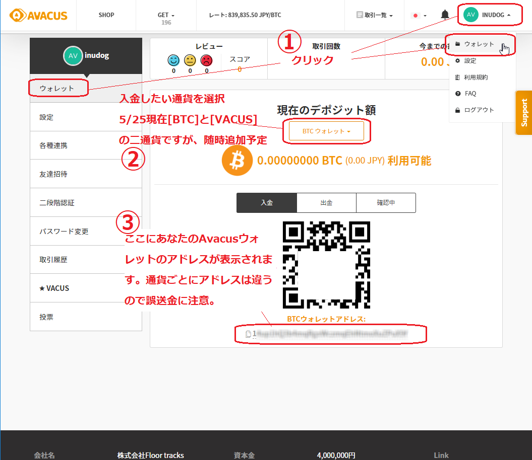Switch to the 出金 tab
This screenshot has height=460, width=532.
pyautogui.click(x=326, y=202)
